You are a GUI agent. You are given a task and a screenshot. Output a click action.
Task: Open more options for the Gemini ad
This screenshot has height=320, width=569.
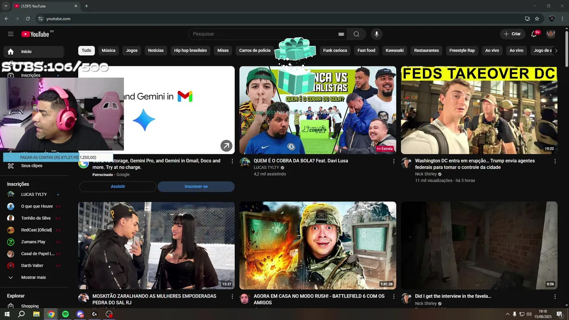(x=232, y=161)
